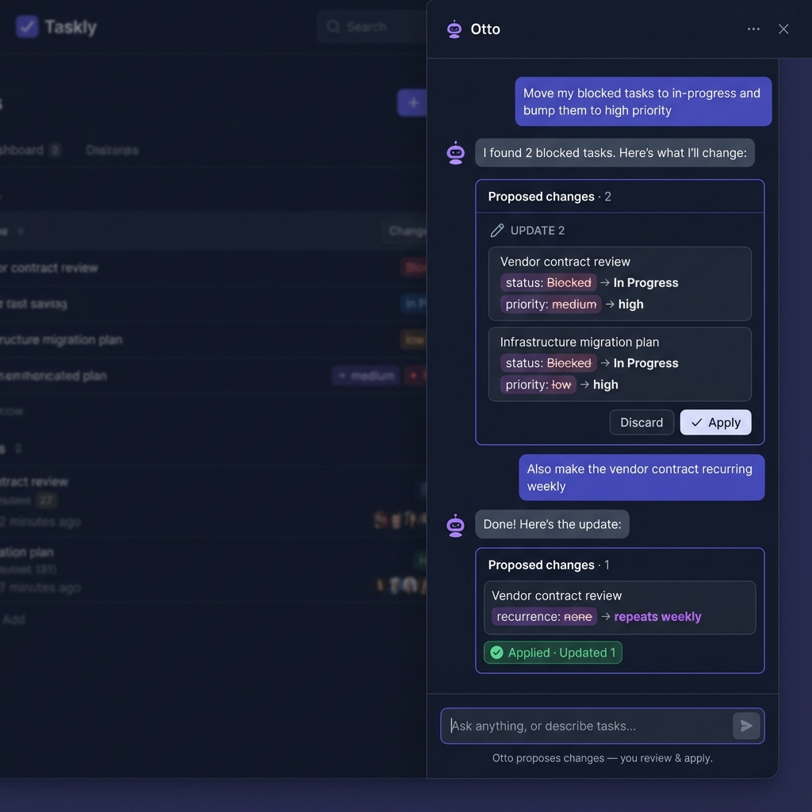Click the 'Otto proposes changes' footer note

[602, 757]
